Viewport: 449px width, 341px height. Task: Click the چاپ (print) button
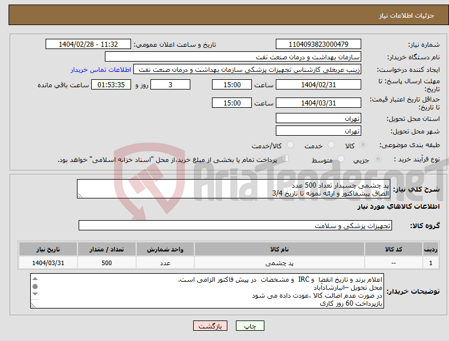tap(250, 326)
